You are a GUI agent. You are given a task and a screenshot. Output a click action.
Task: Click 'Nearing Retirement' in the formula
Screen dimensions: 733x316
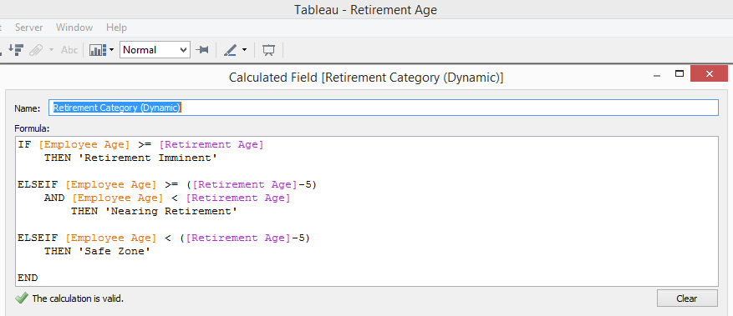(x=171, y=212)
